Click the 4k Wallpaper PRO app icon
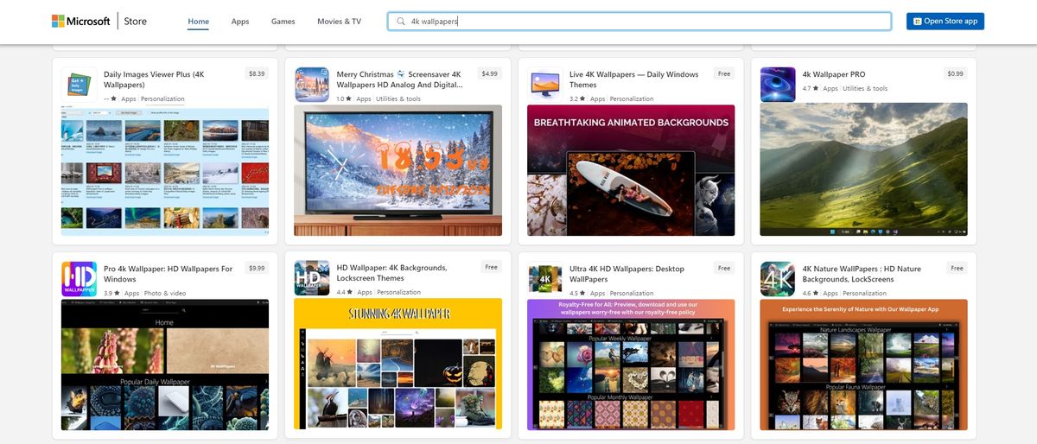 tap(778, 85)
